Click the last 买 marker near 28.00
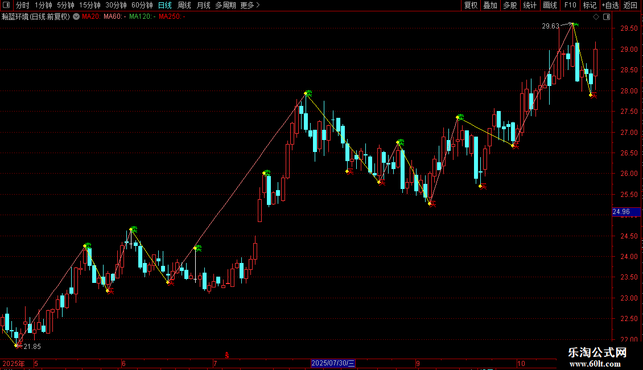 [x=593, y=96]
